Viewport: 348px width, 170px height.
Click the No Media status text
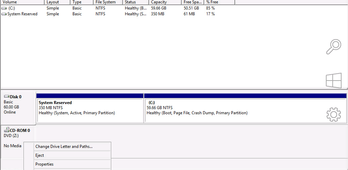coord(13,146)
